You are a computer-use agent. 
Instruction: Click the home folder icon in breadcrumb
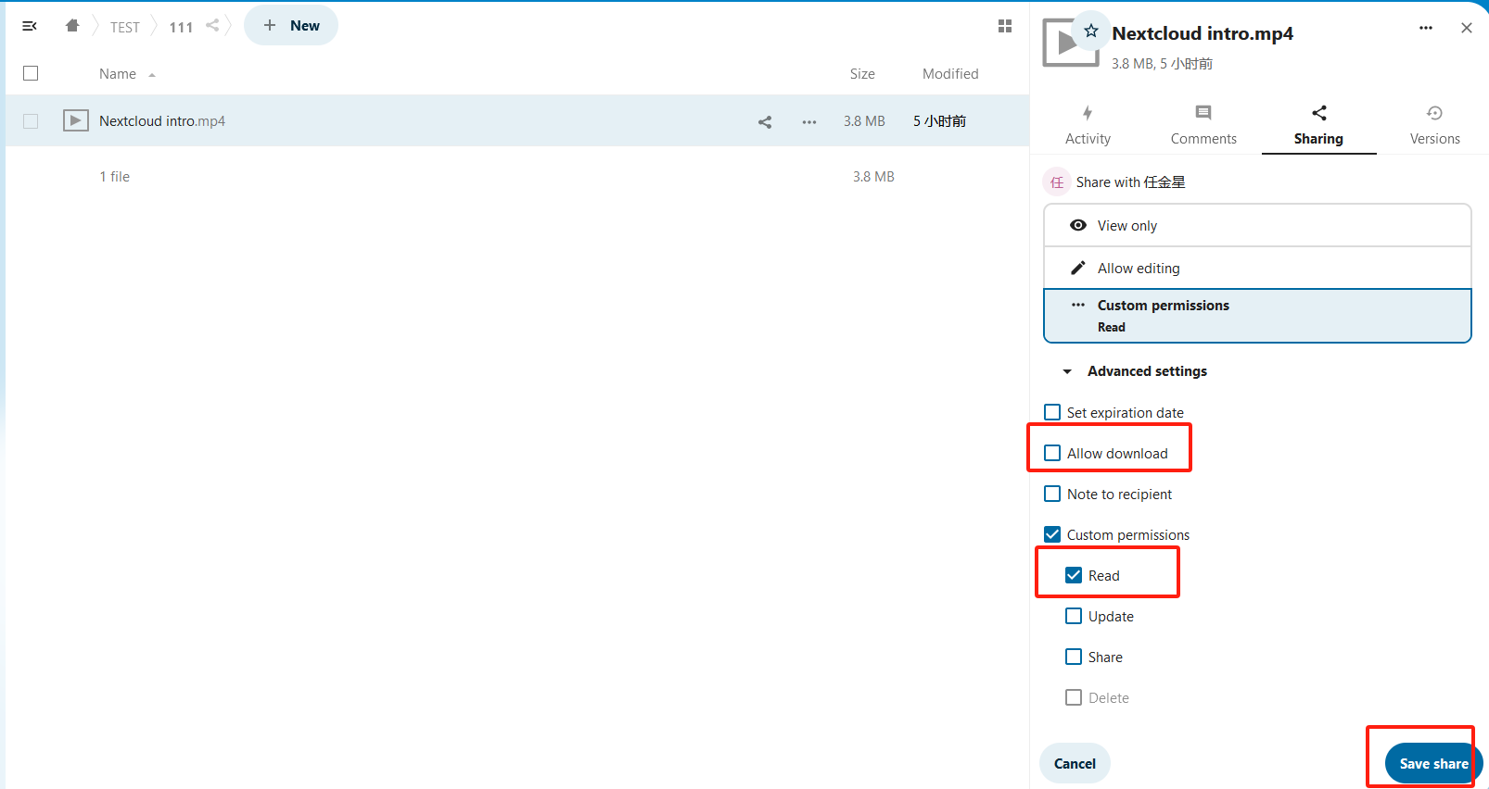tap(72, 26)
